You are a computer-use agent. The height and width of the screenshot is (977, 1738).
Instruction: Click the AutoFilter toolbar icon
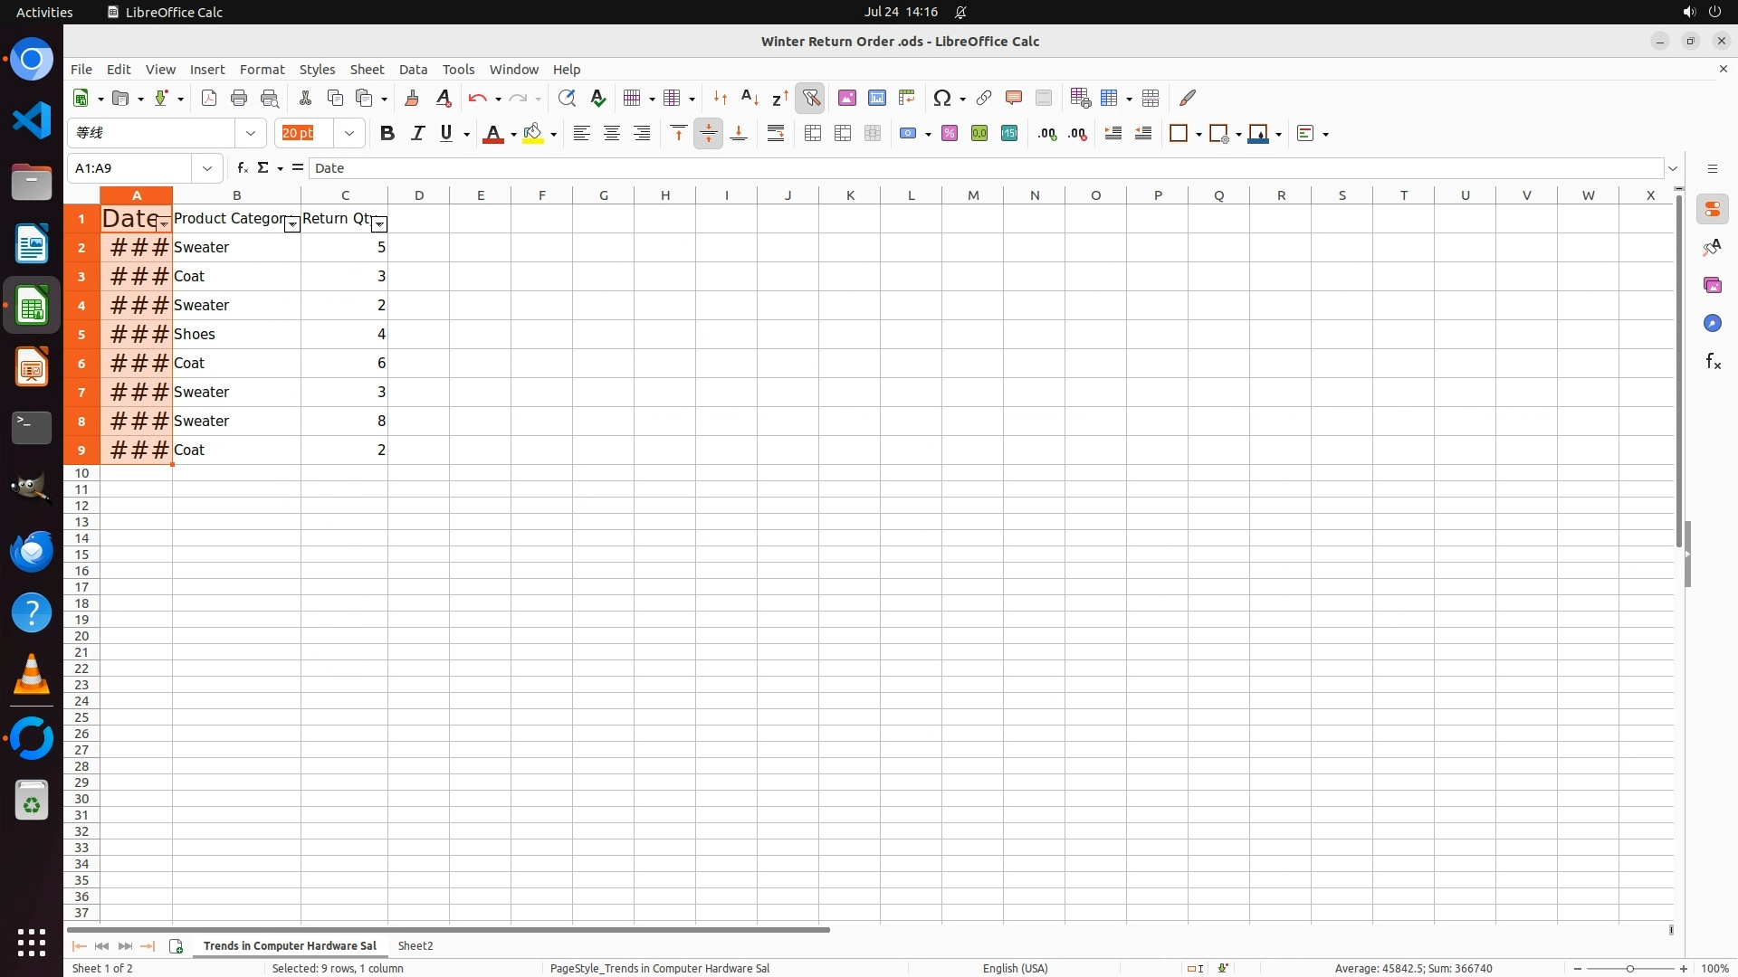[x=811, y=98]
